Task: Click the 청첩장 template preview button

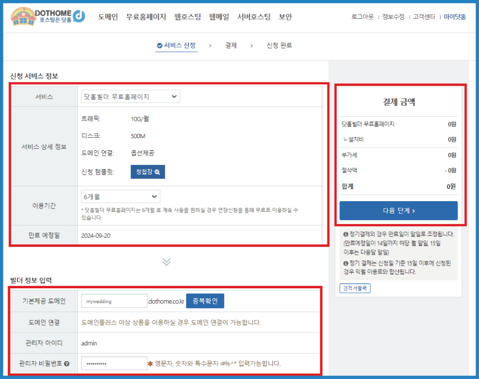Action: coord(148,172)
